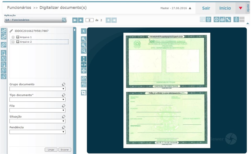Check the Arquivo 1 checkbox
This screenshot has width=251, height=154.
point(13,37)
